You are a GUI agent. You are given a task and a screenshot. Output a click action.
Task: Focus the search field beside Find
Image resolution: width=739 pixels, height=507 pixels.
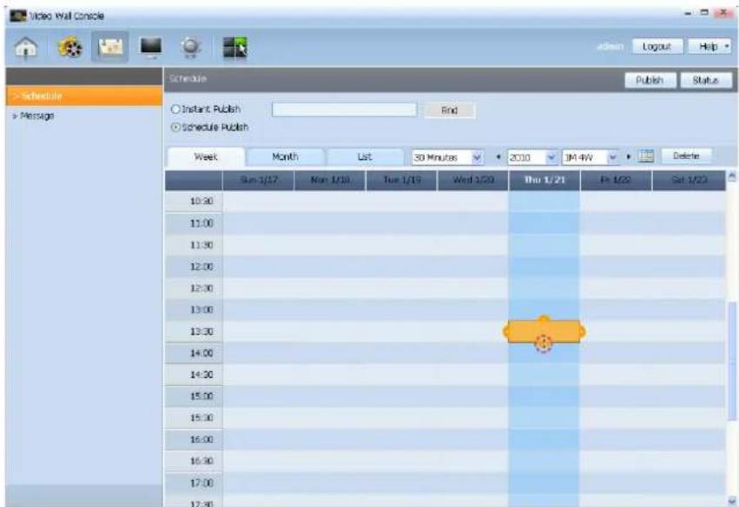[x=345, y=109]
